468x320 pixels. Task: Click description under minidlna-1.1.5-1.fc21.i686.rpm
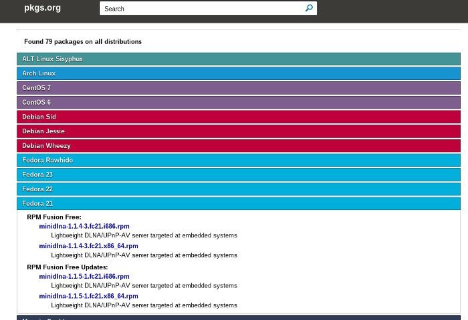coord(144,285)
